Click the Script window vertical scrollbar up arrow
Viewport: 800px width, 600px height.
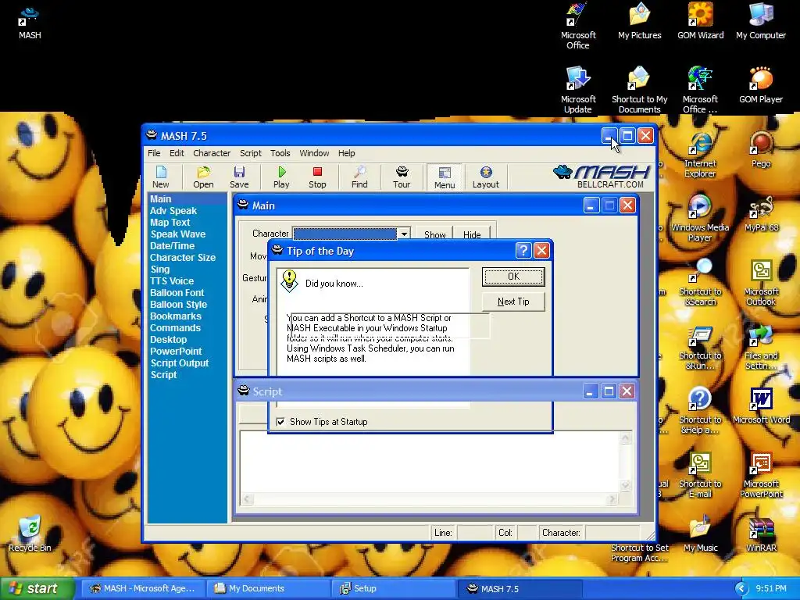click(626, 437)
